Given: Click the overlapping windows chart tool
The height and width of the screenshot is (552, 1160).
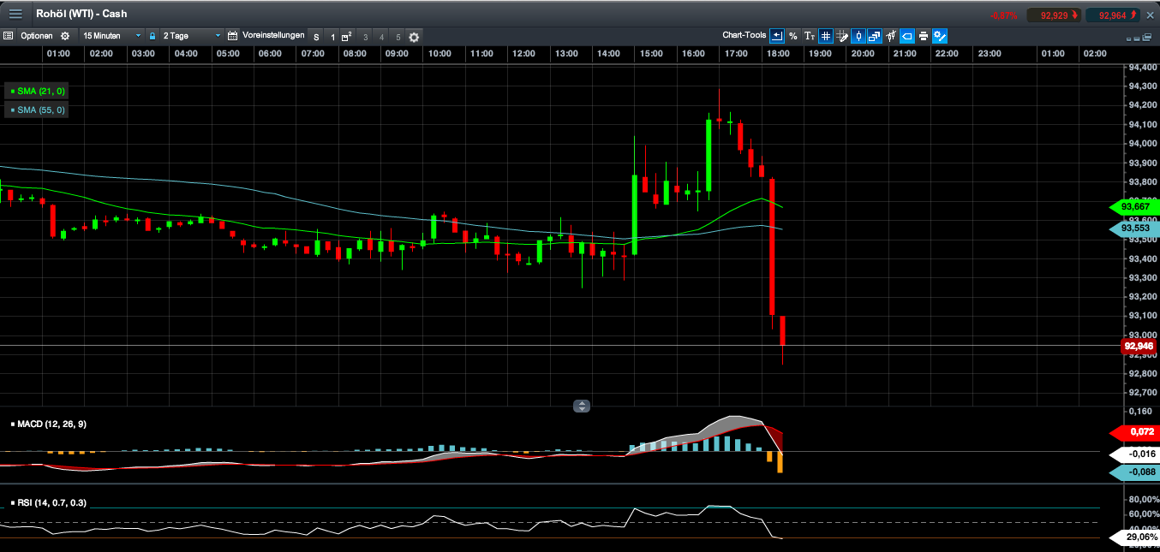Looking at the screenshot, I should [x=875, y=36].
